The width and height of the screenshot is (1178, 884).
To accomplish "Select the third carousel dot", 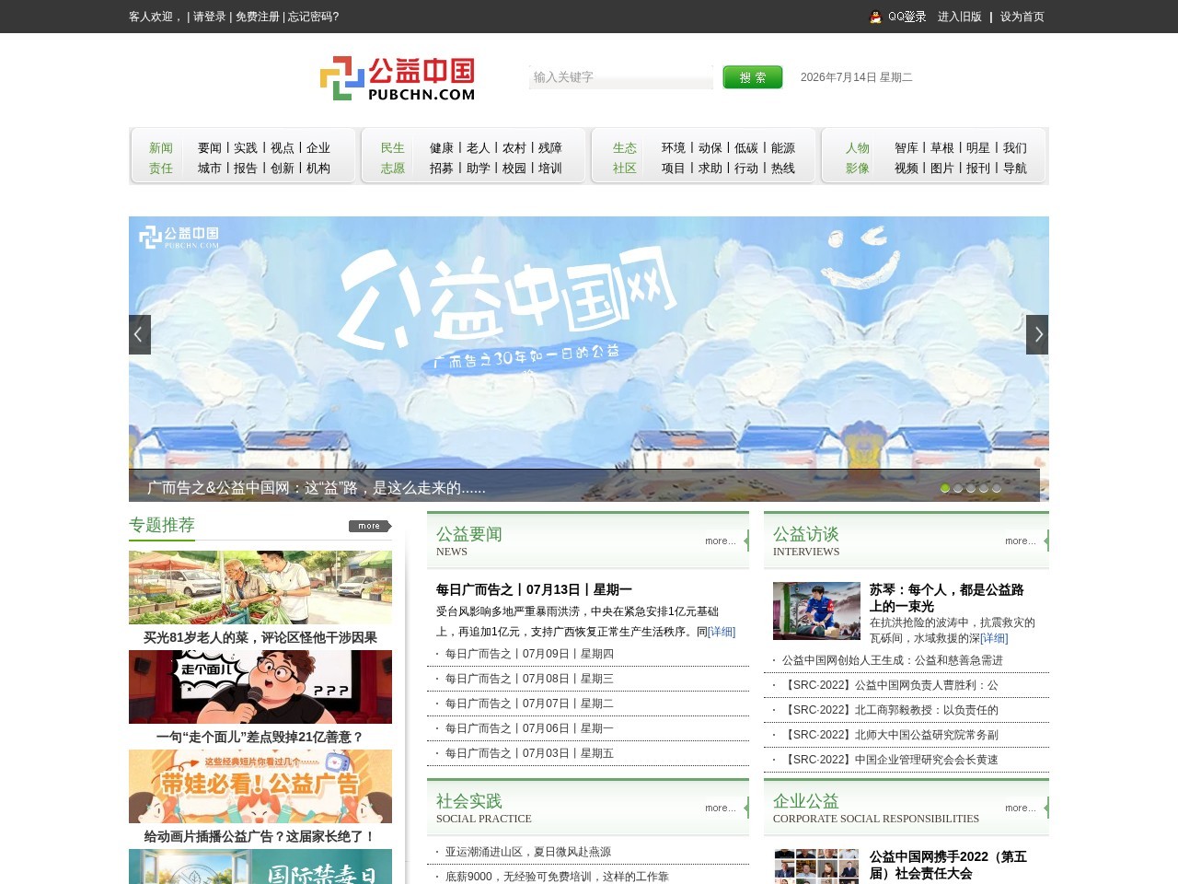I will click(971, 489).
